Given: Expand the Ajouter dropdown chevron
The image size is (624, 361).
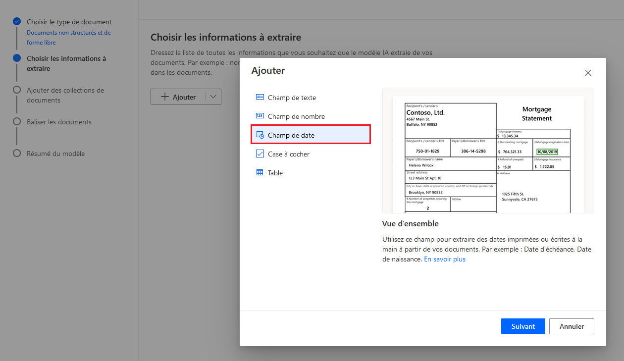Looking at the screenshot, I should click(x=213, y=97).
